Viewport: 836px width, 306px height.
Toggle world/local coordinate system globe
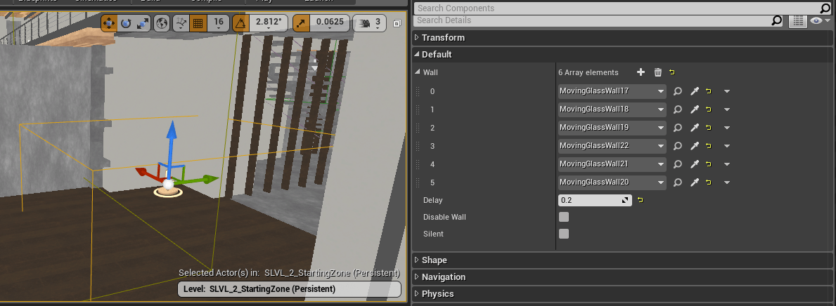tap(162, 23)
